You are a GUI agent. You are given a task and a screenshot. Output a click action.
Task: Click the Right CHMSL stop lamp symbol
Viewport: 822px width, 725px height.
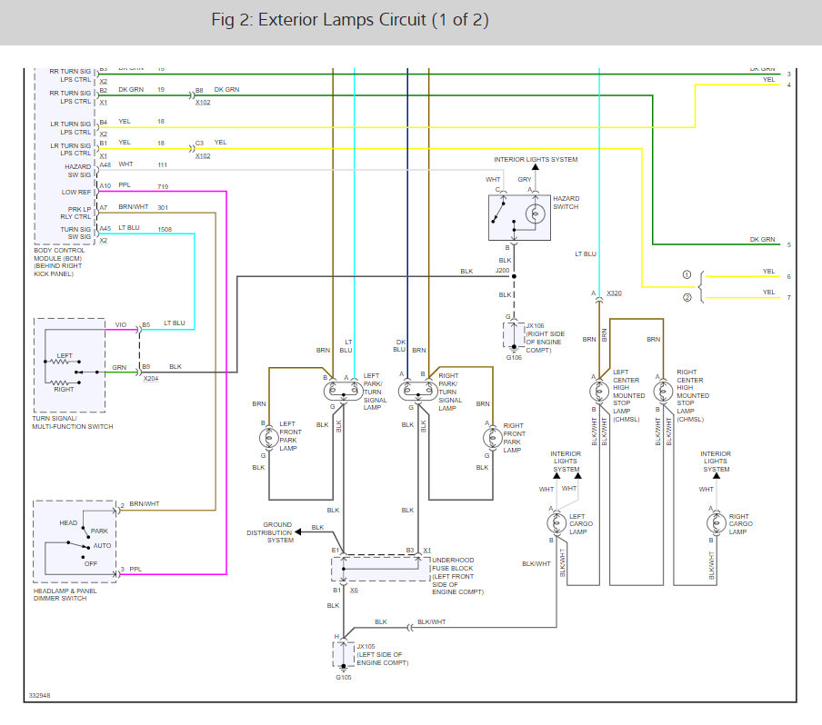pos(663,392)
